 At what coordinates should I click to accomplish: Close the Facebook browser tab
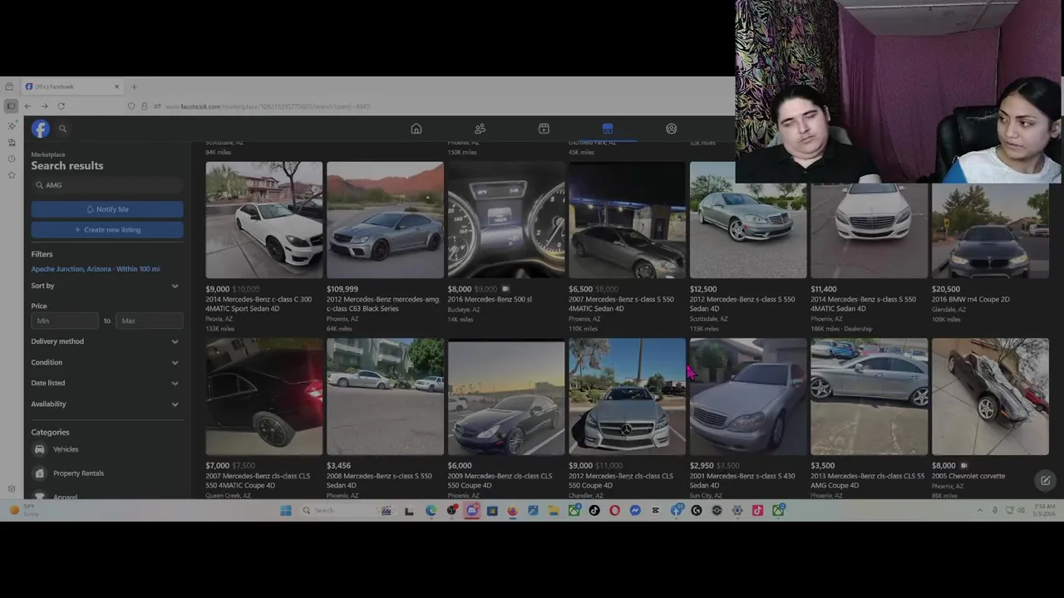116,86
